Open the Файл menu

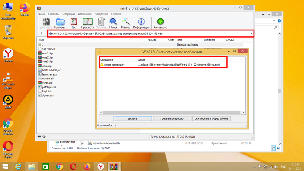pos(42,14)
